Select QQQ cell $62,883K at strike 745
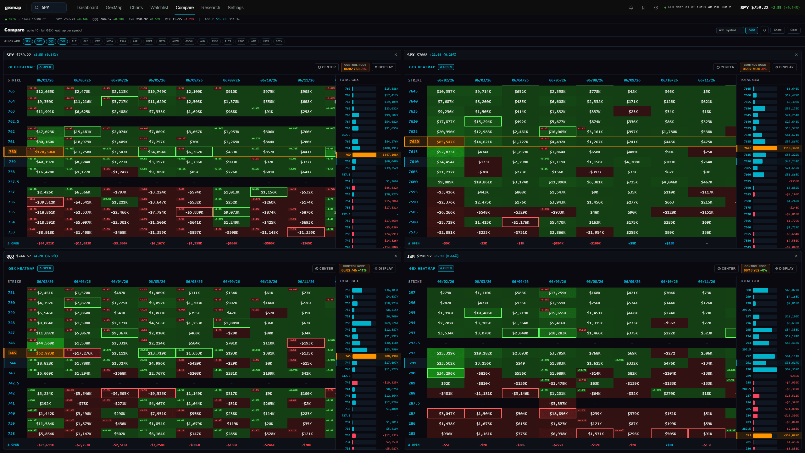This screenshot has height=453, width=805. [x=45, y=353]
